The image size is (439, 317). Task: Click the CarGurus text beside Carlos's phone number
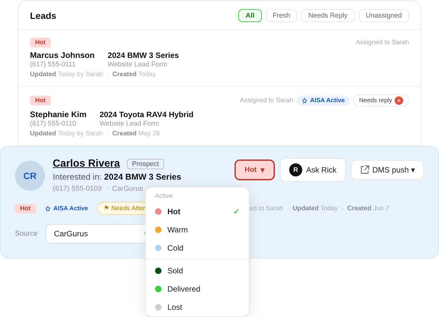pyautogui.click(x=128, y=188)
